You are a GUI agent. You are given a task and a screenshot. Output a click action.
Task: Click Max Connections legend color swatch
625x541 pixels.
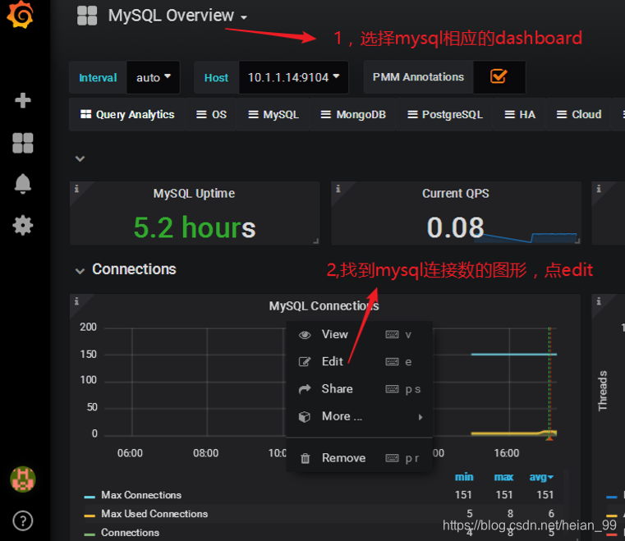[90, 497]
